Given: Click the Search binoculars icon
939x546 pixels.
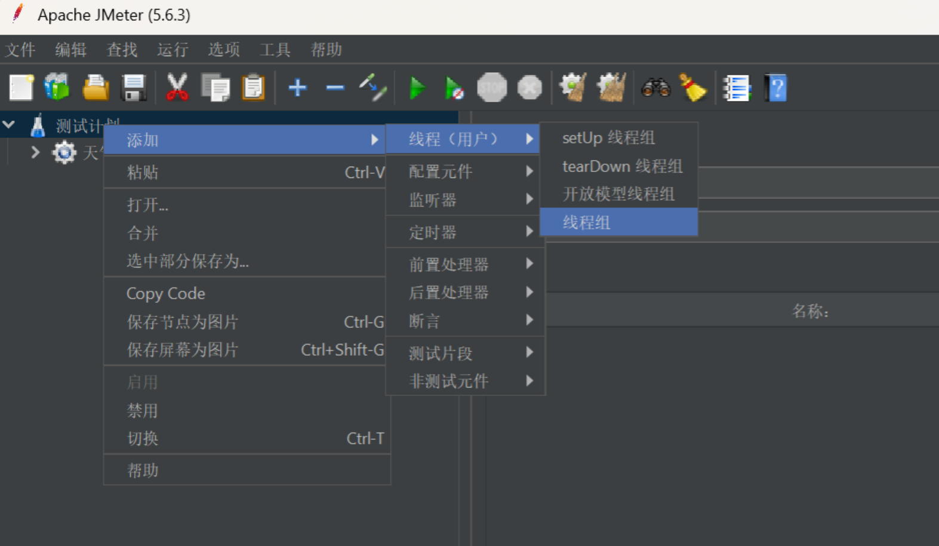Looking at the screenshot, I should coord(655,88).
